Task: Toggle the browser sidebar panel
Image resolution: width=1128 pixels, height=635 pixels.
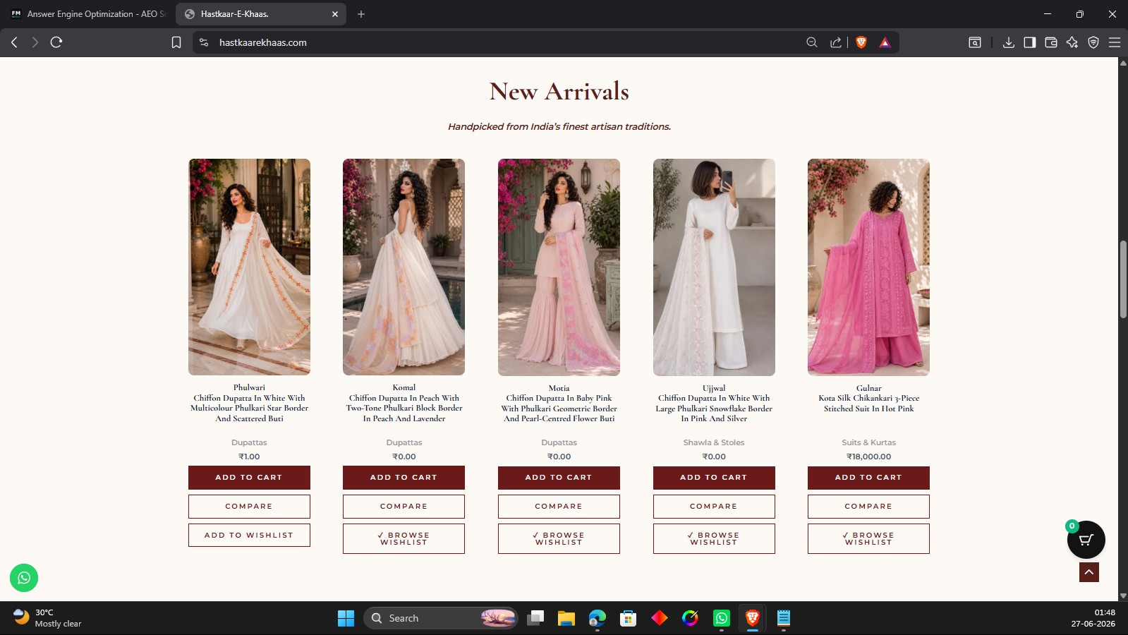Action: point(1030,42)
